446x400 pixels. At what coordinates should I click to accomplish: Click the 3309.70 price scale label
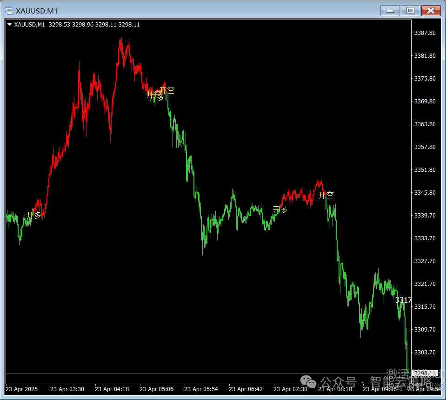(425, 329)
